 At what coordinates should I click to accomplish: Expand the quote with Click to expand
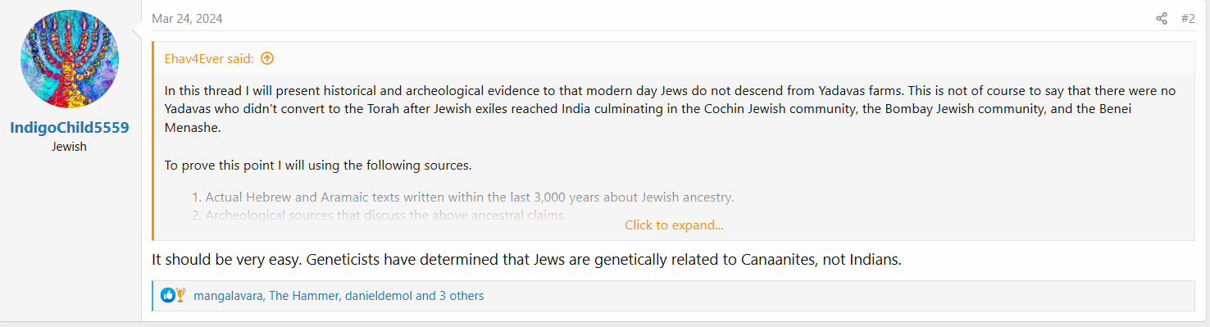(x=674, y=225)
